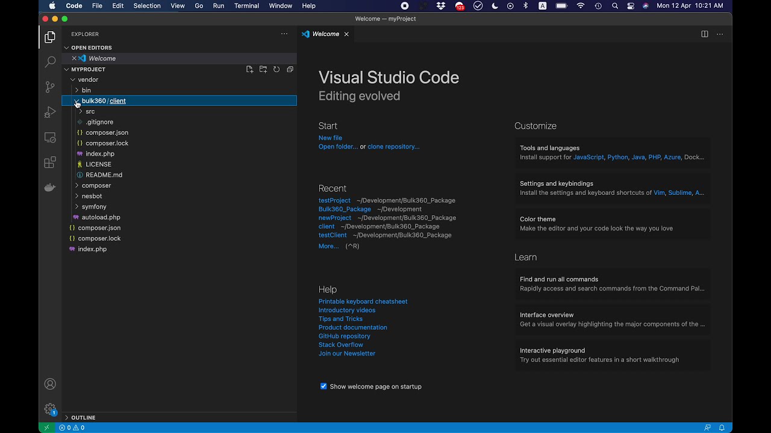Click the remote window indicator in status bar
771x433 pixels.
[46, 428]
